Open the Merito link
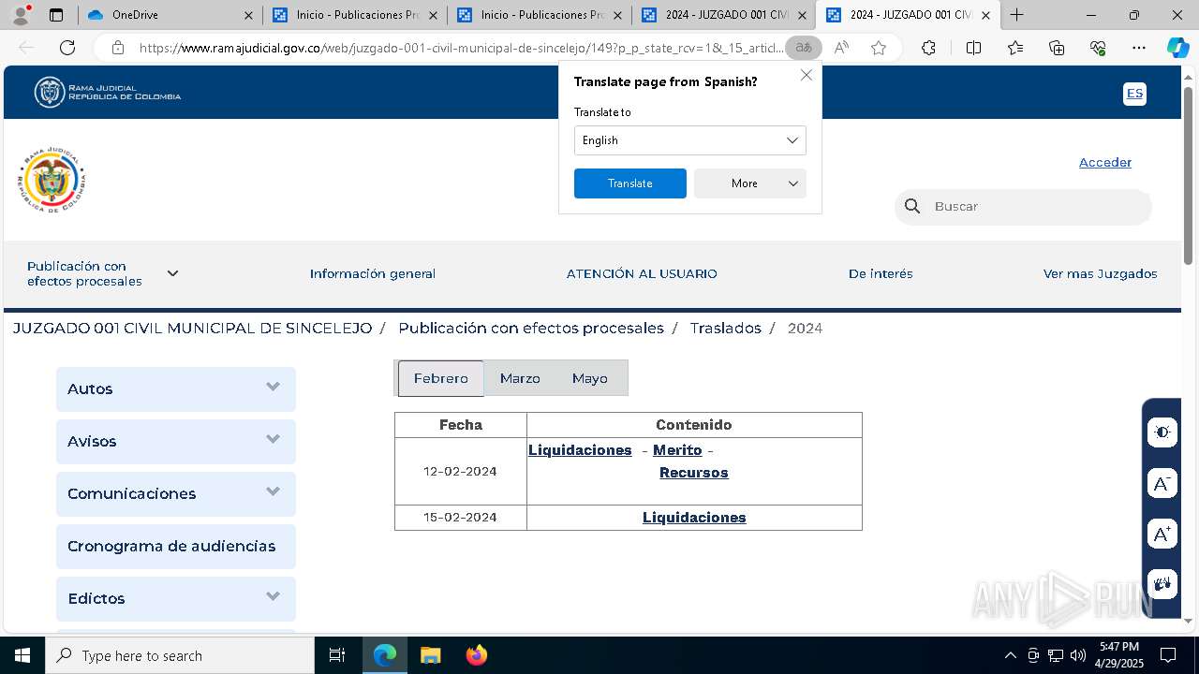1199x674 pixels. [x=677, y=450]
